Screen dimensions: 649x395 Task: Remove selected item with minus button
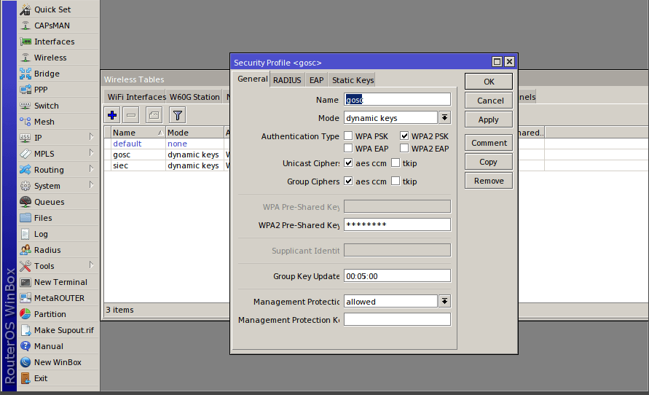(x=131, y=115)
